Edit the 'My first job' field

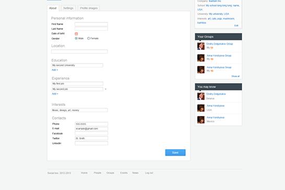point(77,84)
